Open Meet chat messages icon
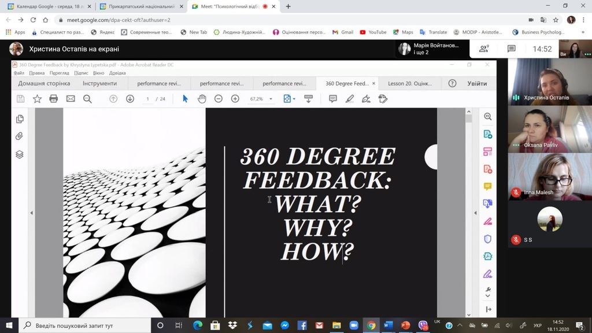Image resolution: width=592 pixels, height=333 pixels. [512, 49]
